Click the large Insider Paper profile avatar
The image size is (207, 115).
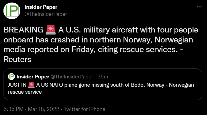[12, 11]
